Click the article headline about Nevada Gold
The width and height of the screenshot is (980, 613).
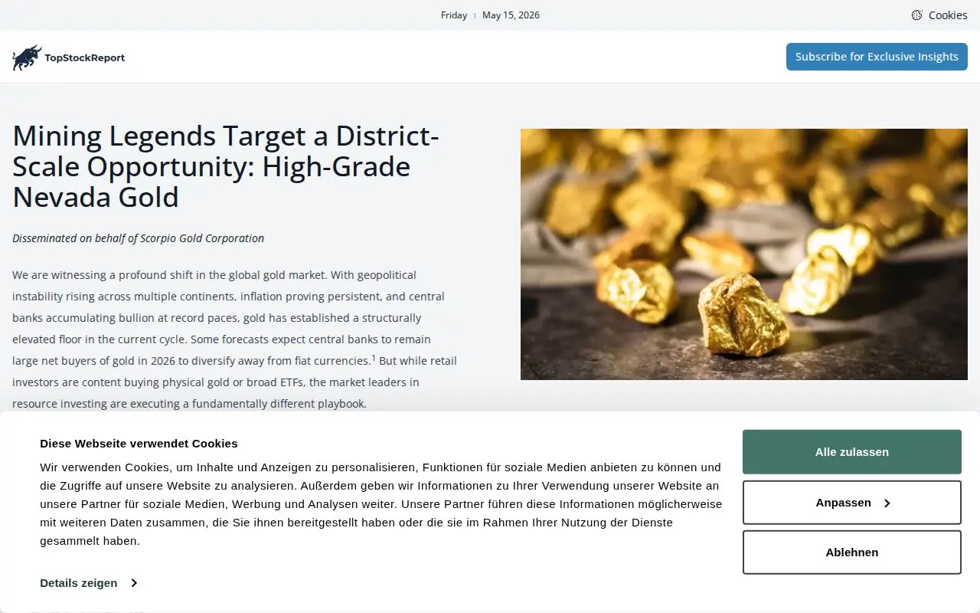(x=226, y=166)
